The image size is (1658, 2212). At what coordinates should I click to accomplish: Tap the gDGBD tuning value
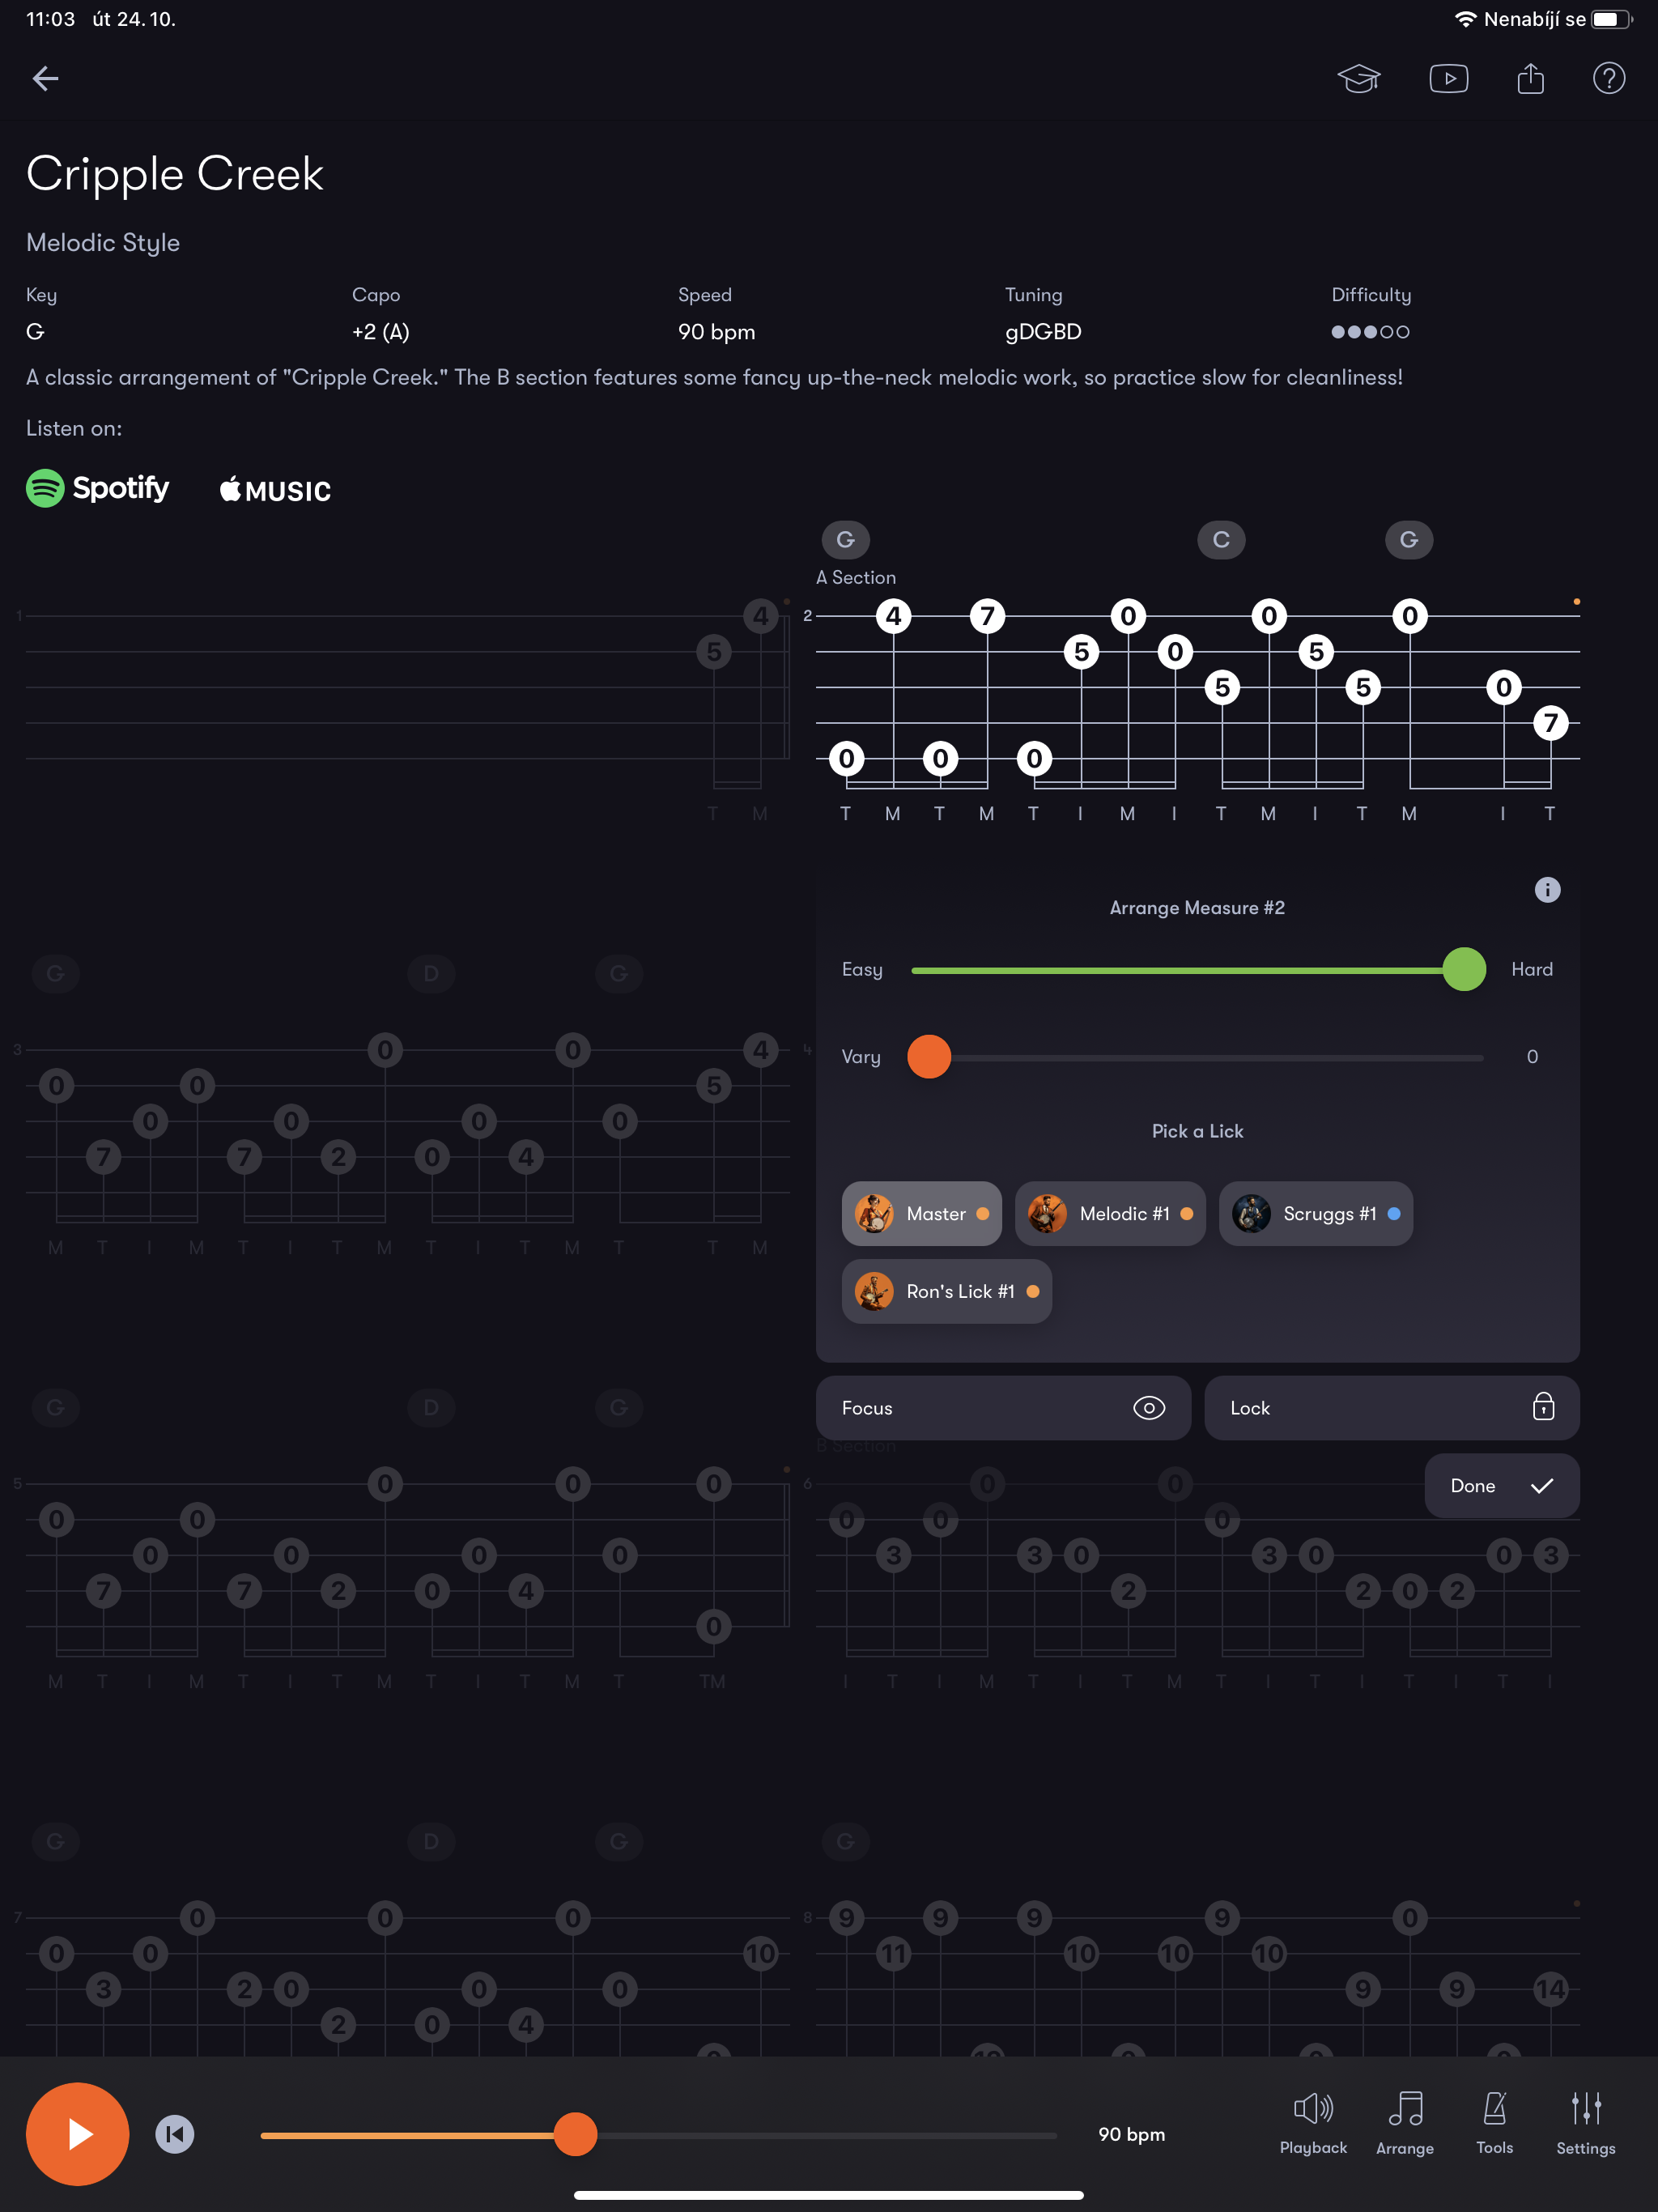(x=1042, y=332)
